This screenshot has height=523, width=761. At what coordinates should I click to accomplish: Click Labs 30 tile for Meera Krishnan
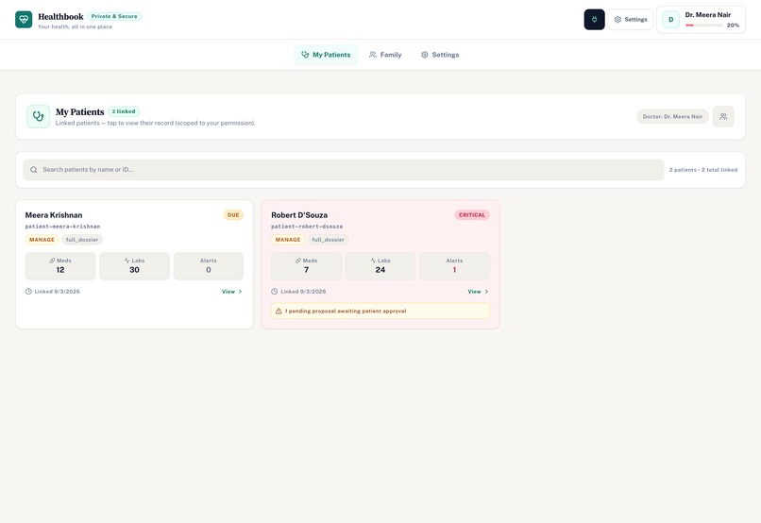[134, 266]
